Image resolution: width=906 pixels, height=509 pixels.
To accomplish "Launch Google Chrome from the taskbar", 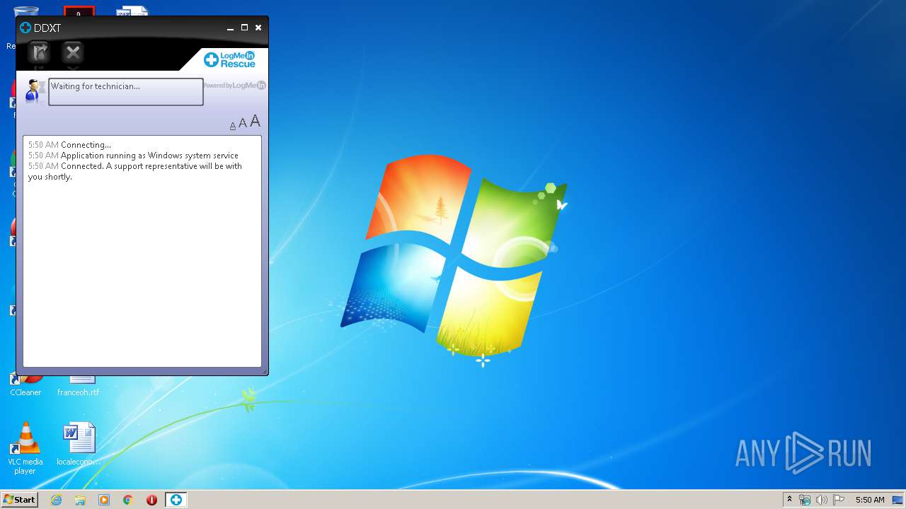I will point(128,500).
